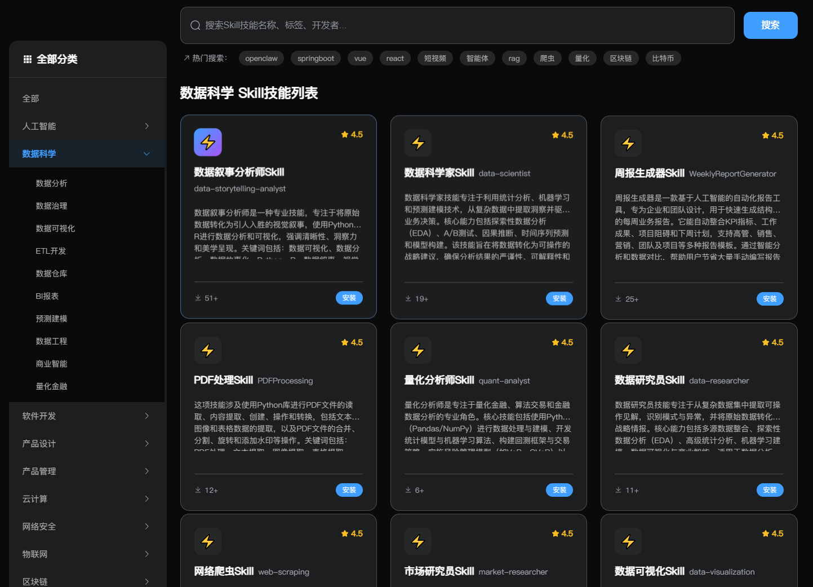813x587 pixels.
Task: Expand the 人工智能 category
Action: click(146, 126)
